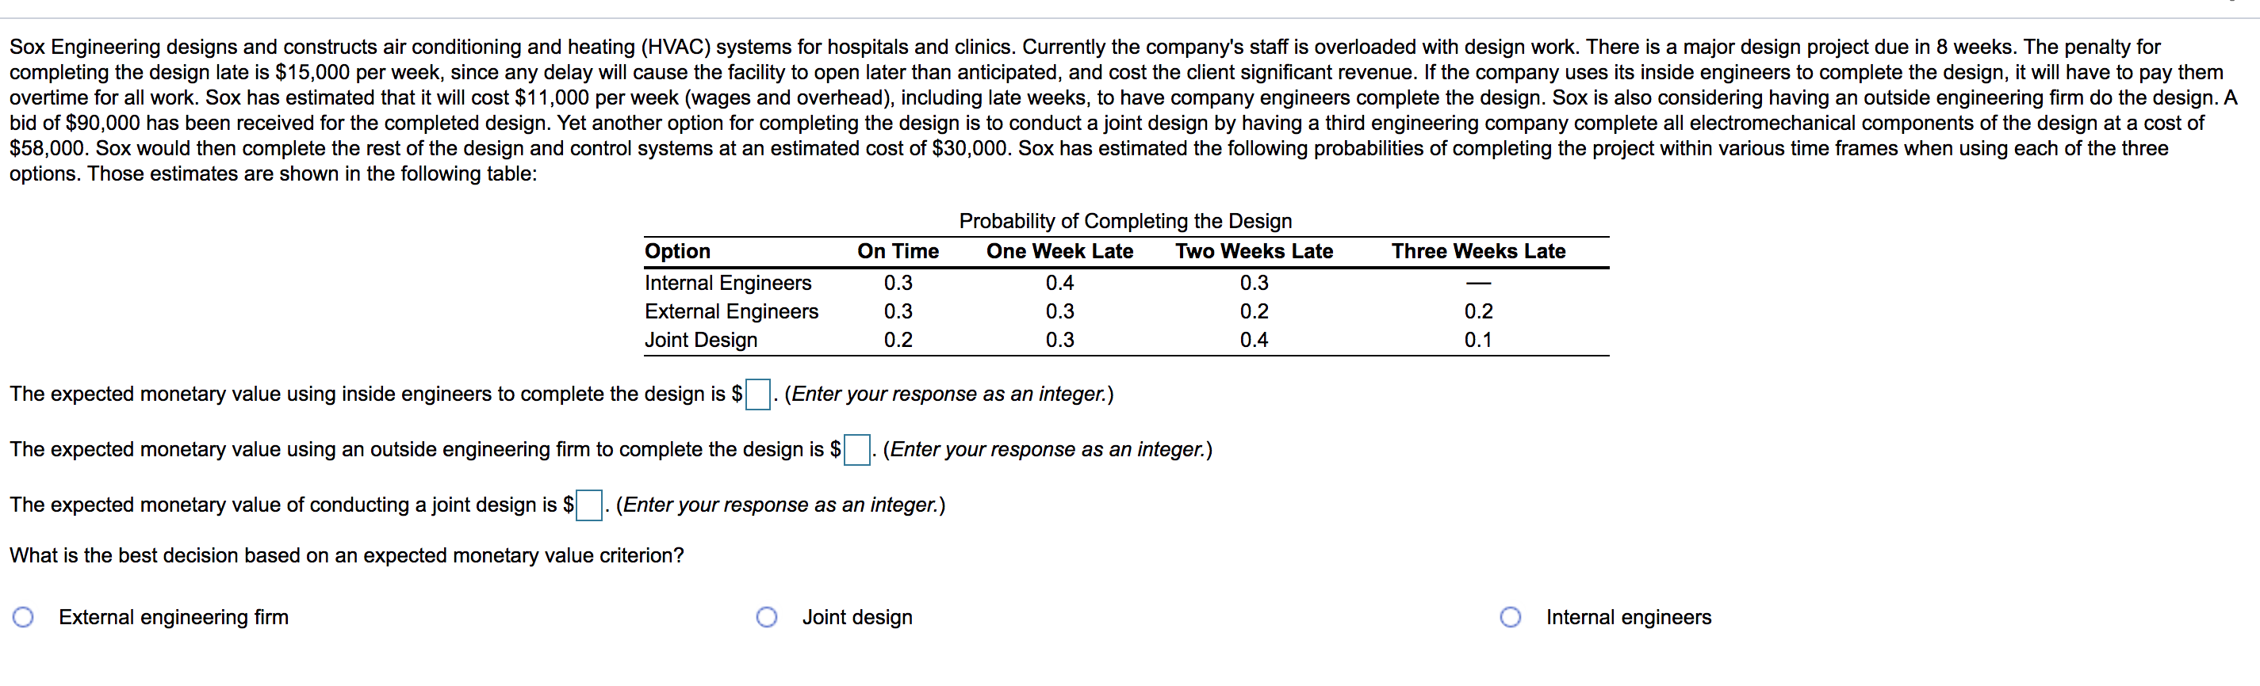The height and width of the screenshot is (686, 2260).
Task: Click the inside engineers expected value input box
Action: pos(757,394)
